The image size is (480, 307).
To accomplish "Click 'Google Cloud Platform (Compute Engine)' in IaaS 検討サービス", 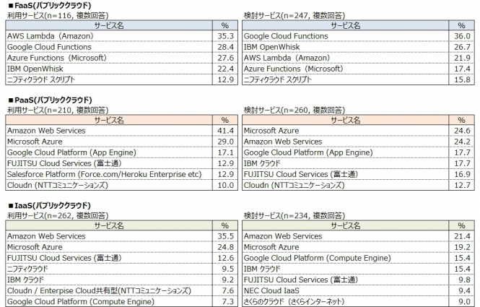I will pos(318,258).
